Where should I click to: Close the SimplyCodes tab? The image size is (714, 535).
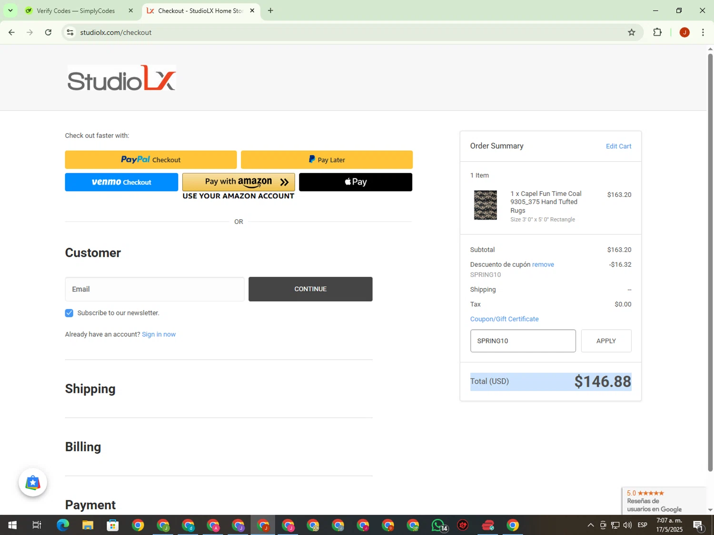(131, 10)
